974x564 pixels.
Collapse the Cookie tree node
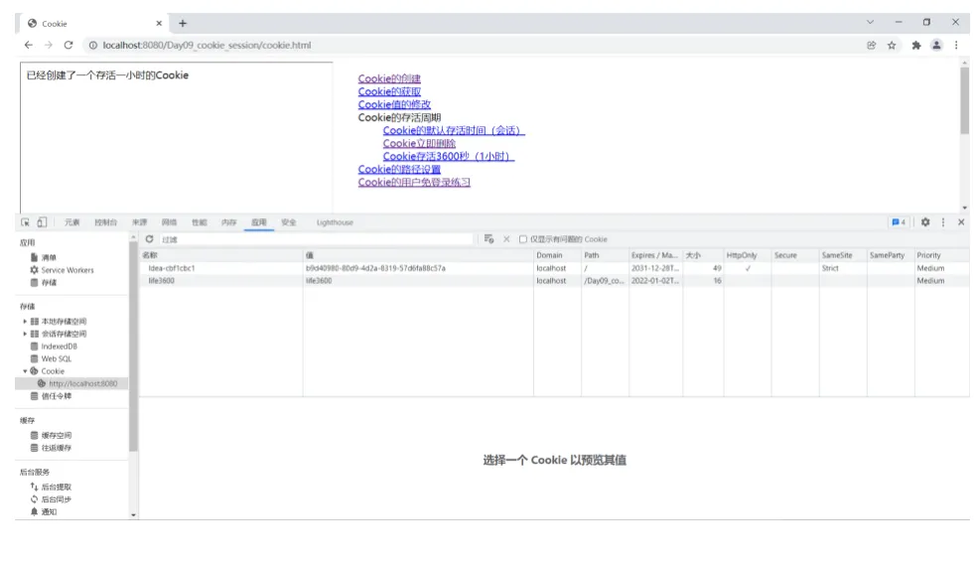25,371
